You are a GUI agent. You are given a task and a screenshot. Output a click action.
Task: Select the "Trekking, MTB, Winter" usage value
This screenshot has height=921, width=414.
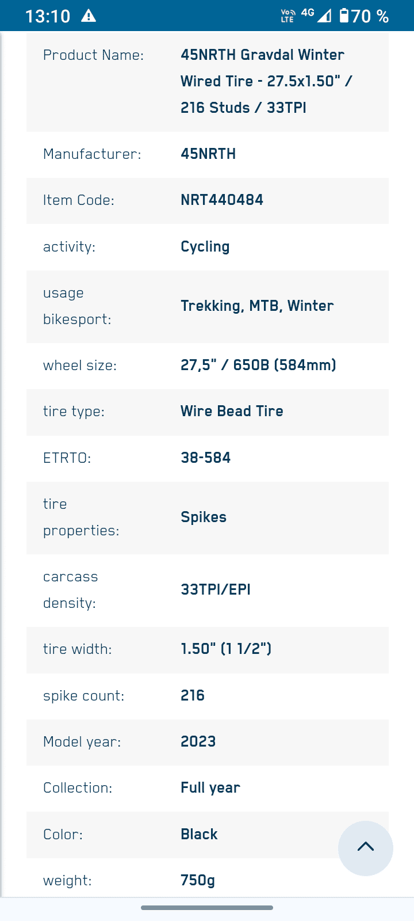[257, 306]
